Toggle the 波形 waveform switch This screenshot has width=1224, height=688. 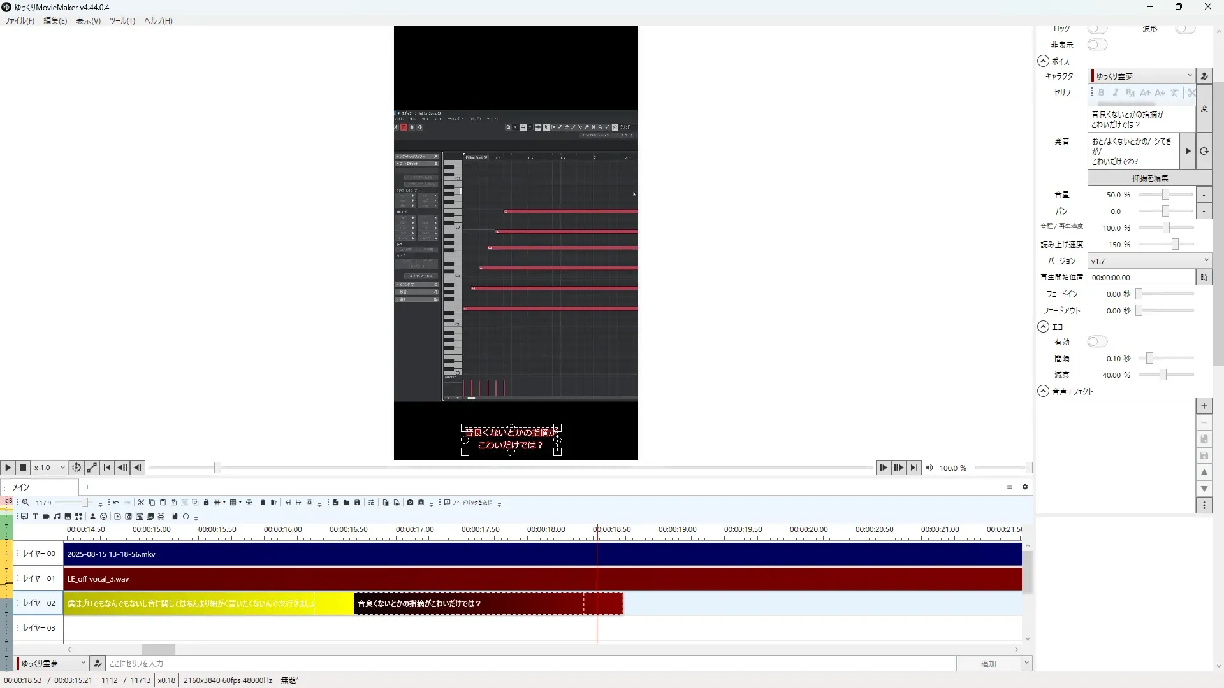pyautogui.click(x=1184, y=29)
